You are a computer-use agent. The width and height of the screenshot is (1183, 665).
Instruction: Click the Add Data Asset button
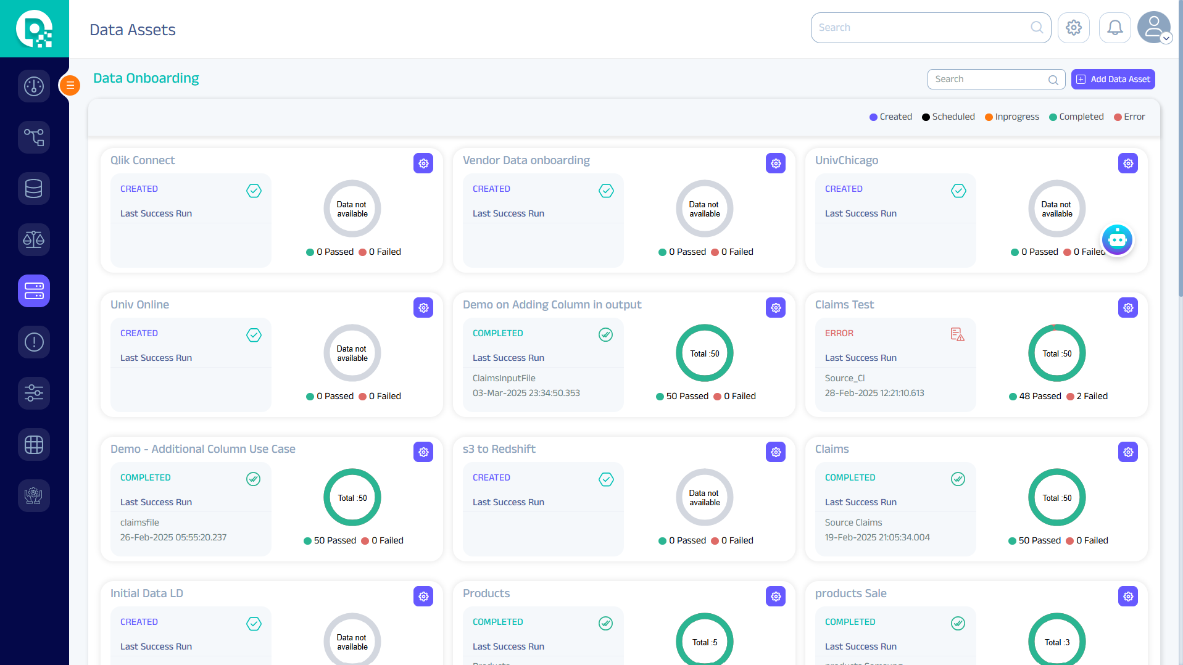click(x=1113, y=79)
